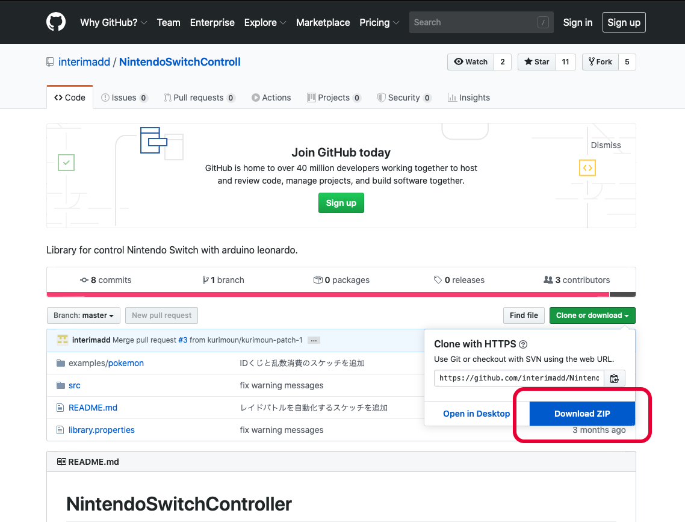Click the dark gray language bar segment

pos(622,294)
